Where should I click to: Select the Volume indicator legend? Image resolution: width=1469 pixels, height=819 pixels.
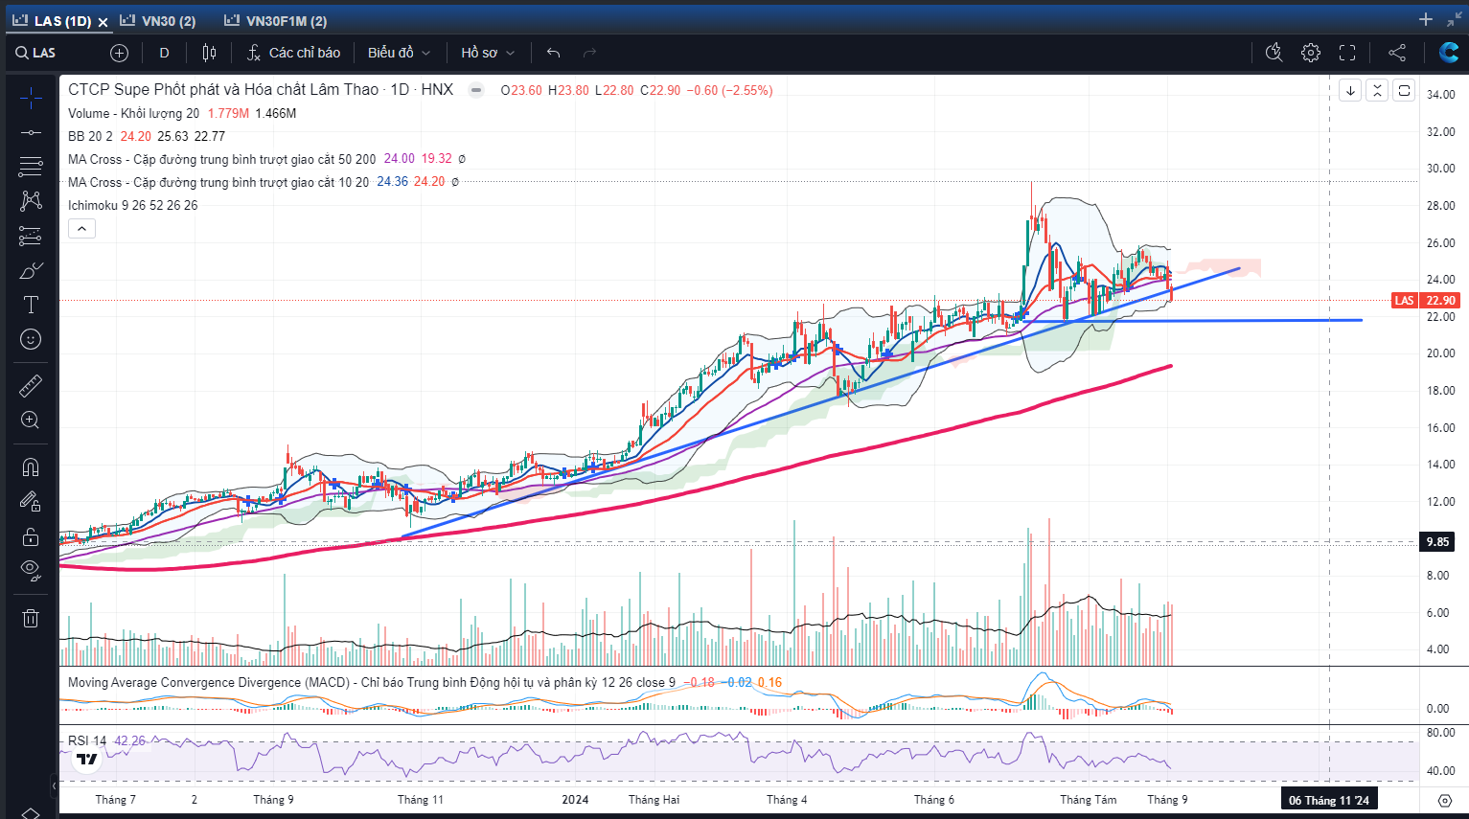[x=133, y=113]
